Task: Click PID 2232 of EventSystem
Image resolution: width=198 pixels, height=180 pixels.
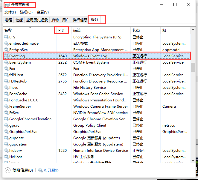Action: [63, 62]
